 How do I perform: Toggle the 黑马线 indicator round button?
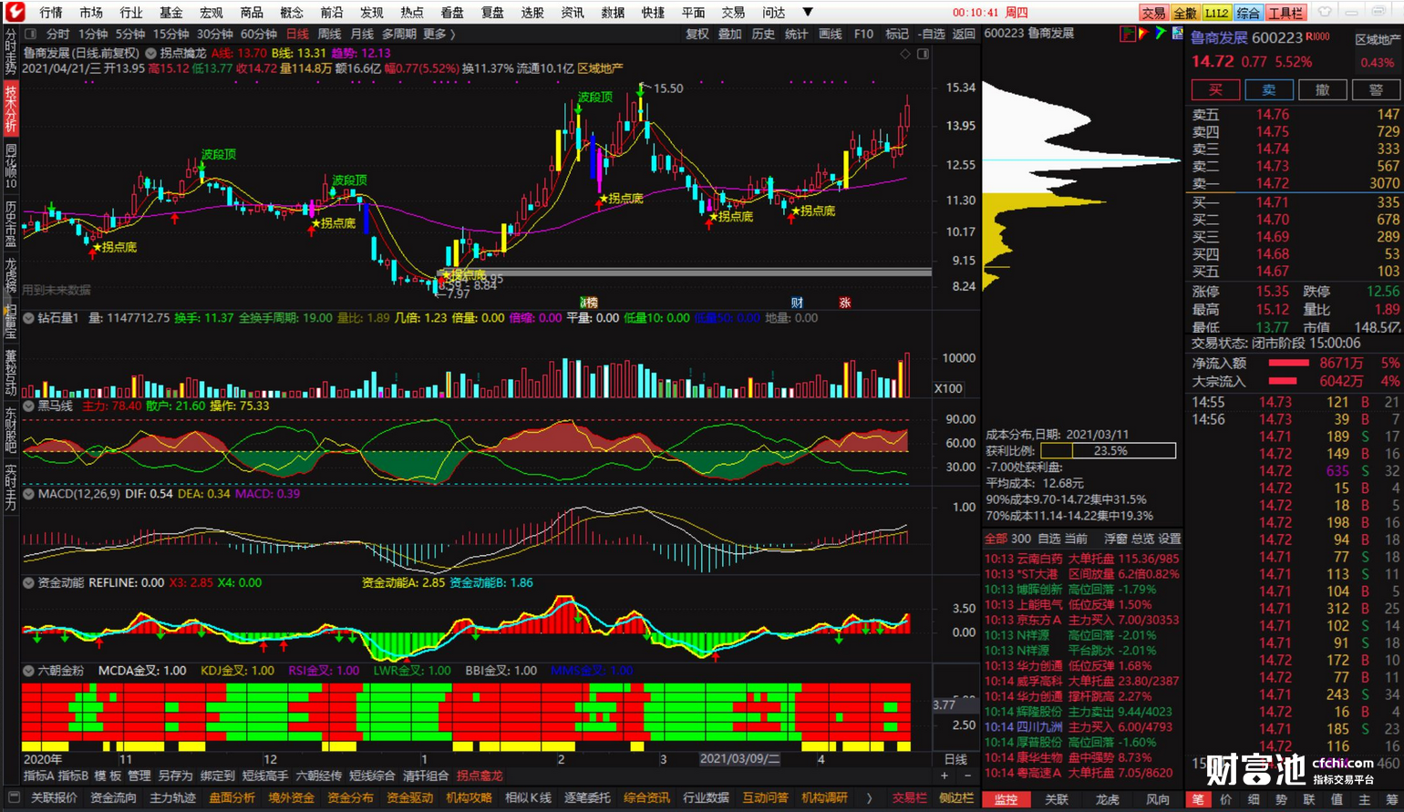[29, 406]
